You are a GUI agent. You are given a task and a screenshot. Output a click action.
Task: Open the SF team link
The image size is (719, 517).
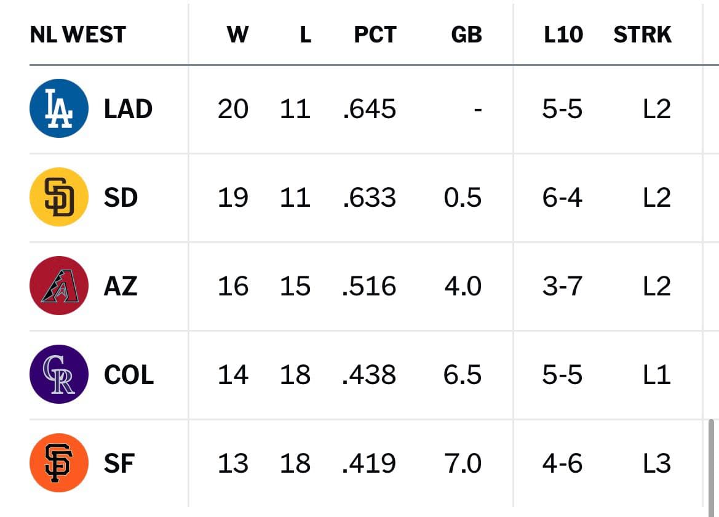119,463
